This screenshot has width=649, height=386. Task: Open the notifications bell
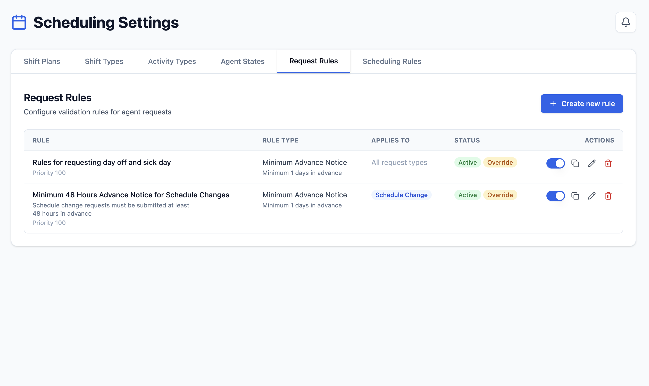pos(625,22)
